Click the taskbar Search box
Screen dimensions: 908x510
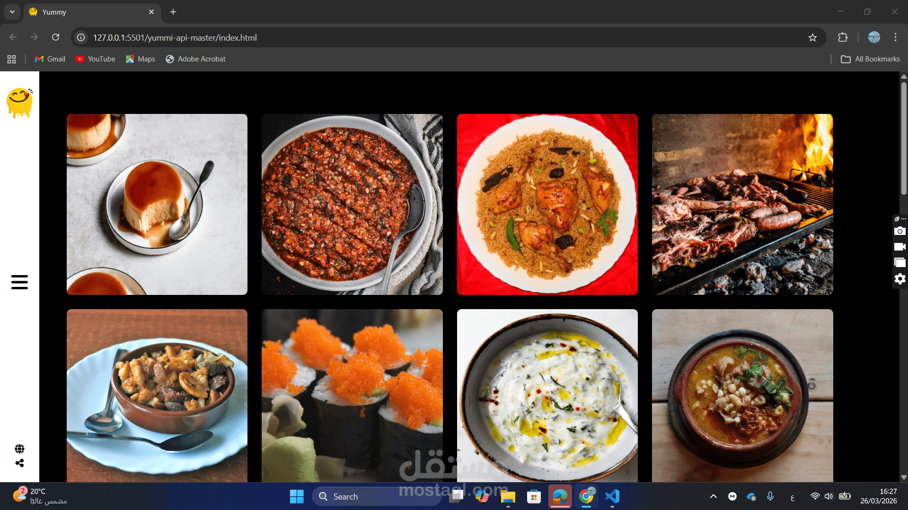tap(376, 496)
